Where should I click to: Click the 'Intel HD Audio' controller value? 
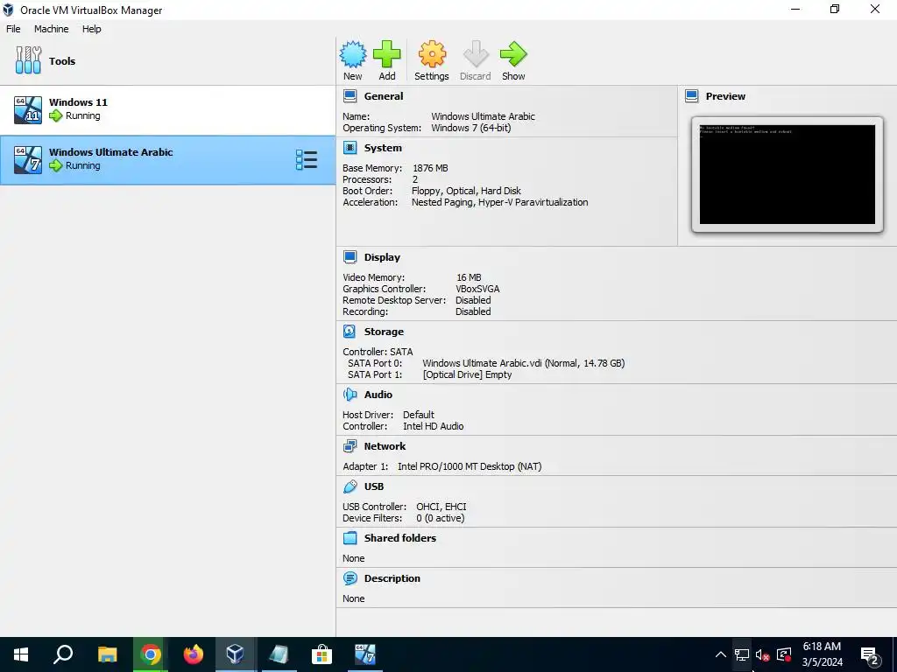pos(433,426)
